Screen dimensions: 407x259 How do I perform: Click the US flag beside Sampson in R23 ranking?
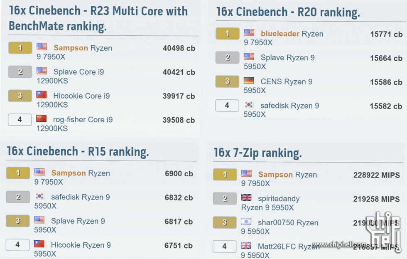pyautogui.click(x=42, y=47)
